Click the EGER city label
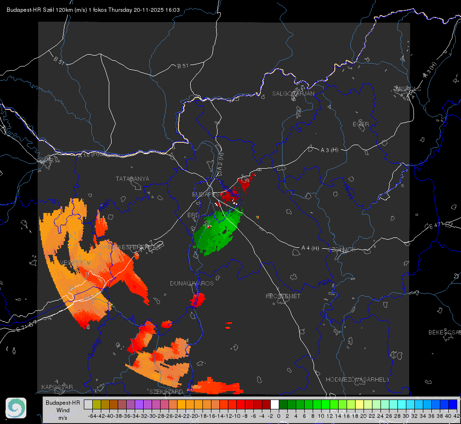Viewport: 461px width, 424px height. coord(361,124)
